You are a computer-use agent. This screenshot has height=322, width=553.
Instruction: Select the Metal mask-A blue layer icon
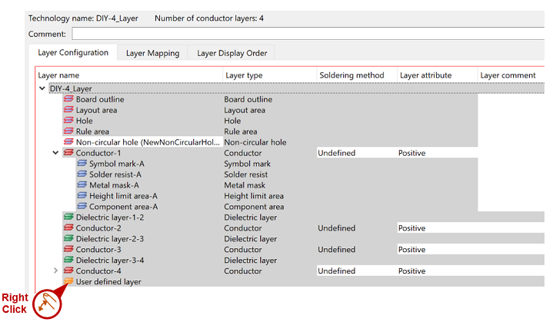click(82, 185)
